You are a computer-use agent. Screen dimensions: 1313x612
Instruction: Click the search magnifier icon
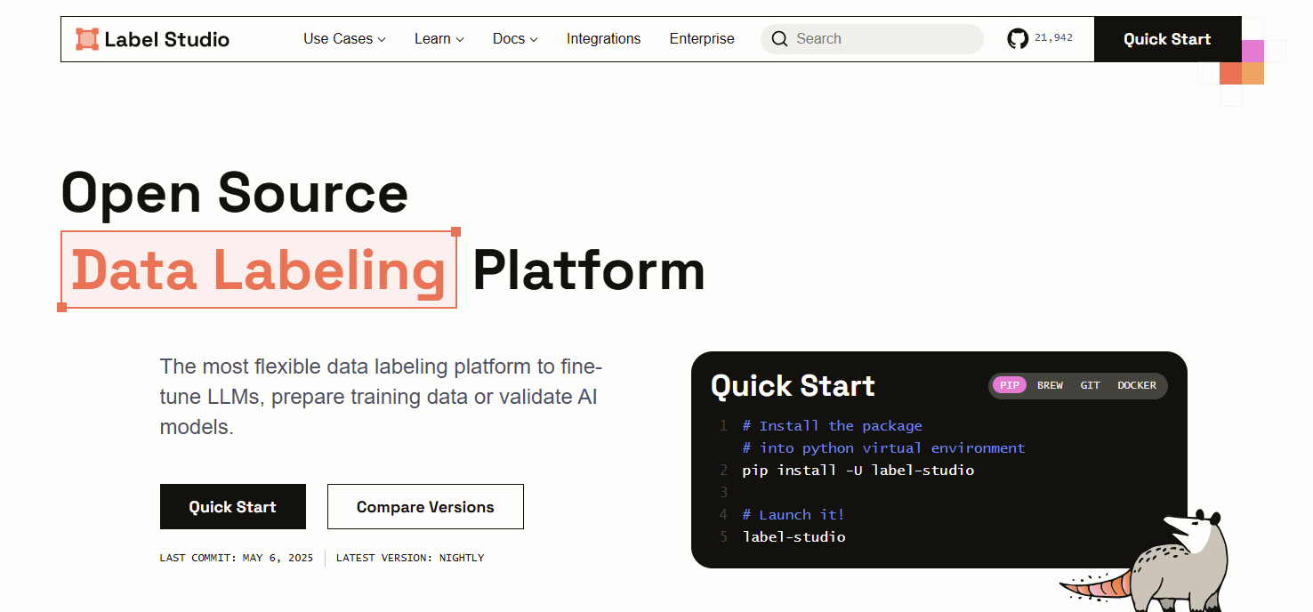(x=780, y=39)
